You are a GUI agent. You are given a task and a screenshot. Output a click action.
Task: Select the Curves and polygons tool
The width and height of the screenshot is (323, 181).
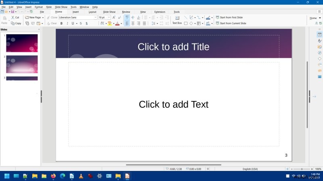click(191, 17)
